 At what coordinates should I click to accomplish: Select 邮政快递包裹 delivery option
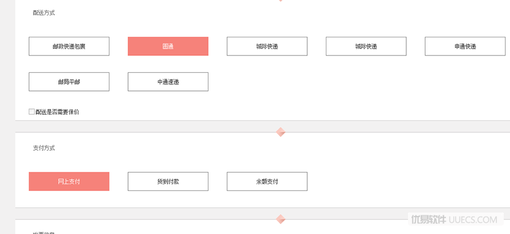coord(69,46)
